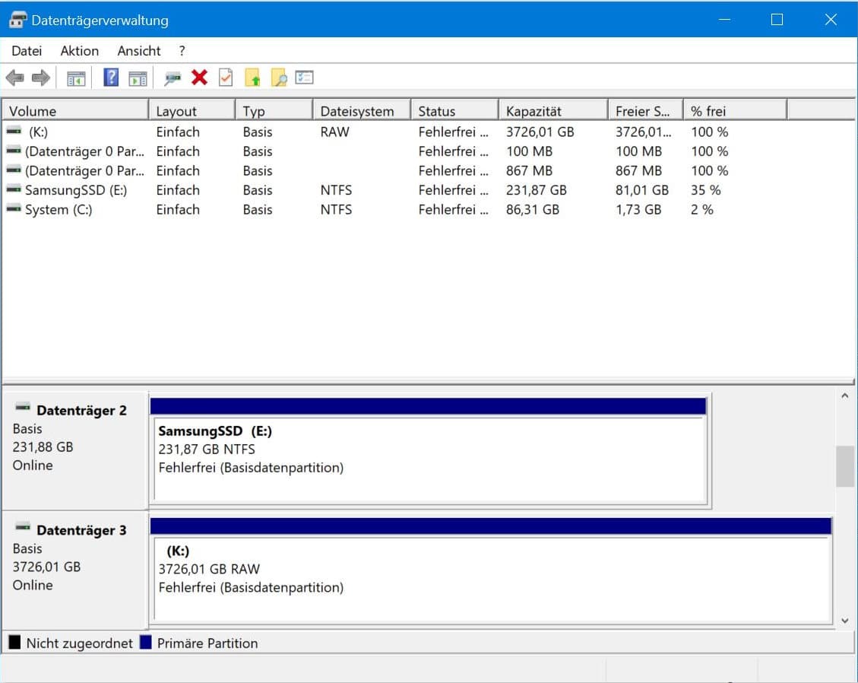Select the SamsungSSD (E:) partition block

point(429,451)
